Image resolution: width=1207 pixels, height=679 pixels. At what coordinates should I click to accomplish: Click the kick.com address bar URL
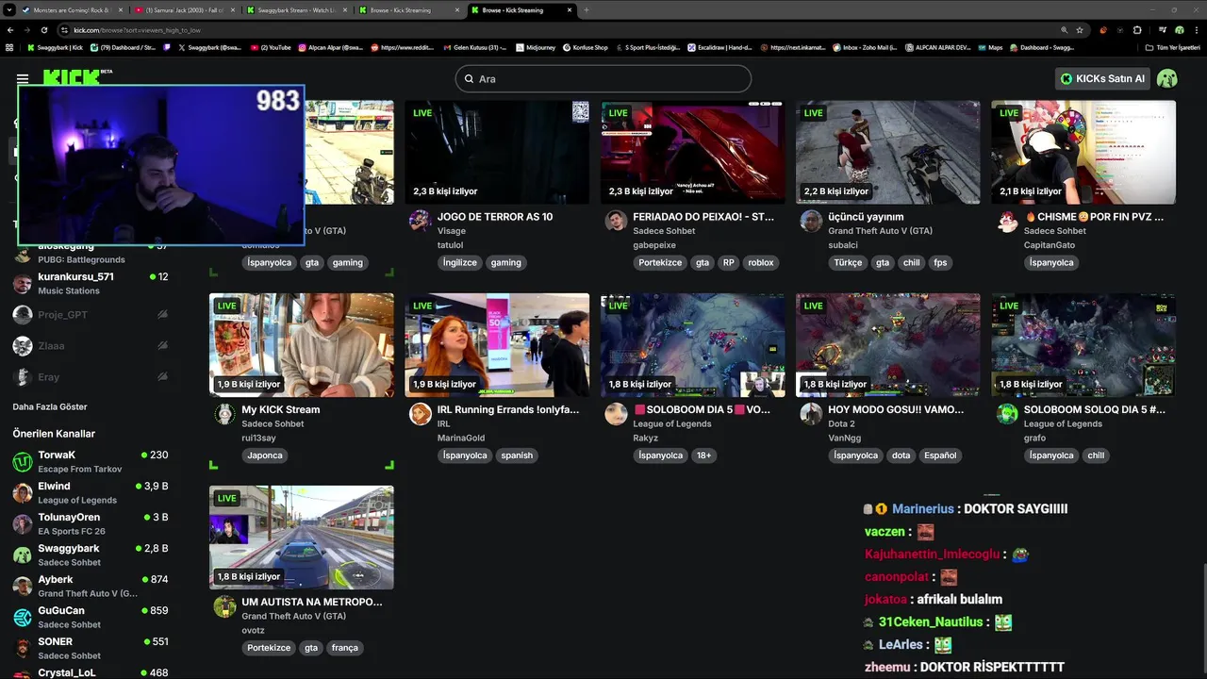[x=137, y=30]
